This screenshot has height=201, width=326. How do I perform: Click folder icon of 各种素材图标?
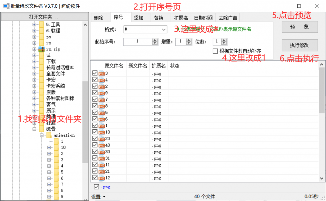point(42,98)
